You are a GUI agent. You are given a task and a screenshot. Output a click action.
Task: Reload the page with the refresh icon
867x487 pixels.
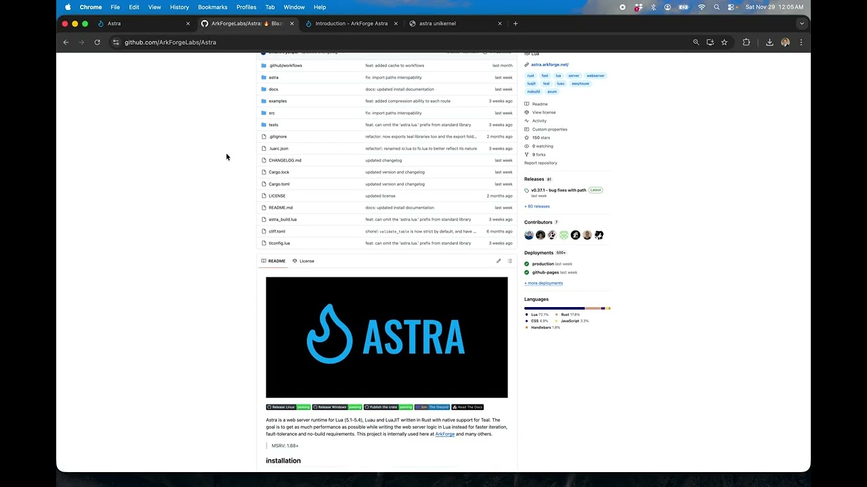tap(97, 42)
